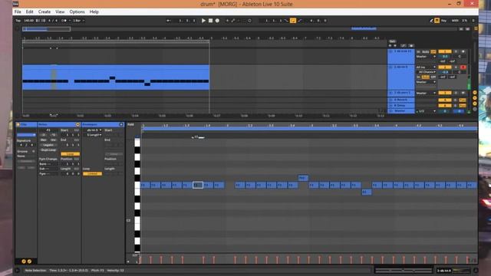Click the Stop button in transport
This screenshot has height=276, width=491.
click(x=210, y=21)
